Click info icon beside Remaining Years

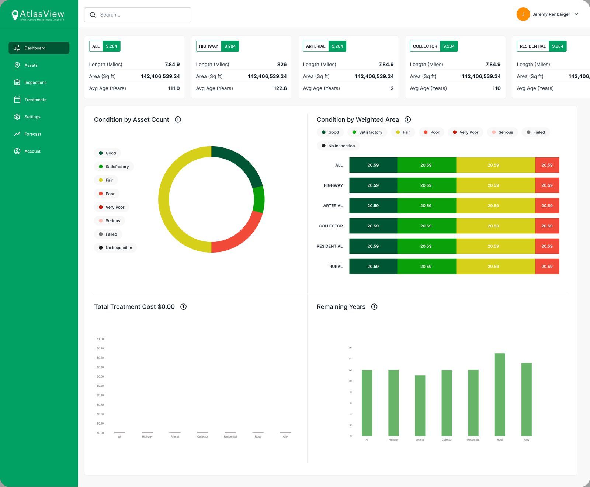[374, 307]
